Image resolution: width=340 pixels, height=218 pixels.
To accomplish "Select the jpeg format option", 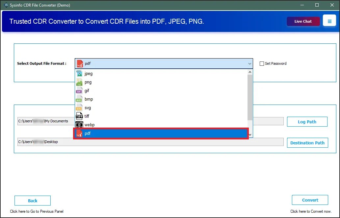I will click(161, 73).
